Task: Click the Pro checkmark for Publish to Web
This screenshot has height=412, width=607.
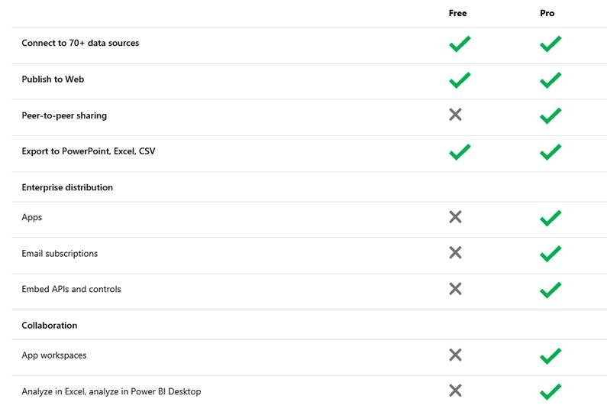Action: [550, 80]
